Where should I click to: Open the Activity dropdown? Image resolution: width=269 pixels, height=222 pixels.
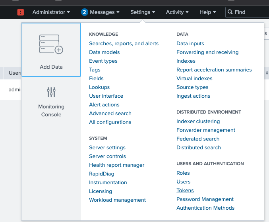177,12
